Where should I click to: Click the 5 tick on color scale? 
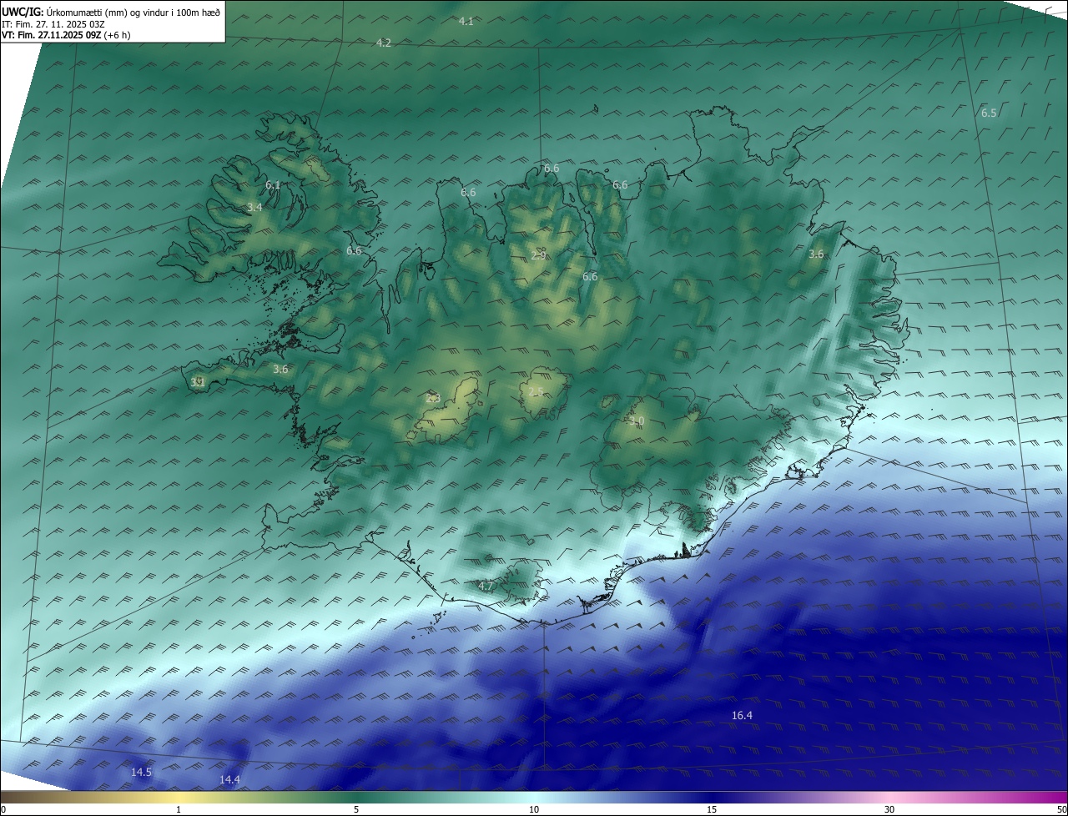[x=356, y=809]
